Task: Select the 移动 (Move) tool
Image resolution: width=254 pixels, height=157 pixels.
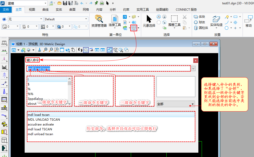Action: (x=248, y=21)
